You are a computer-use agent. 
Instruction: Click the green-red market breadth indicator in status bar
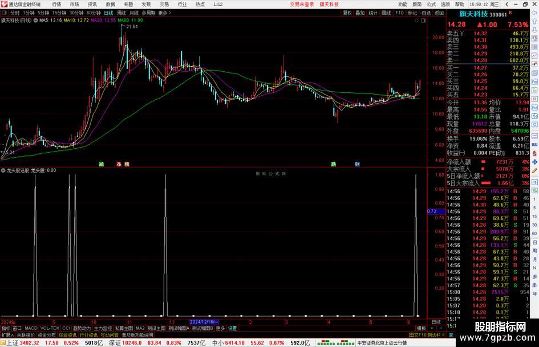336,343
